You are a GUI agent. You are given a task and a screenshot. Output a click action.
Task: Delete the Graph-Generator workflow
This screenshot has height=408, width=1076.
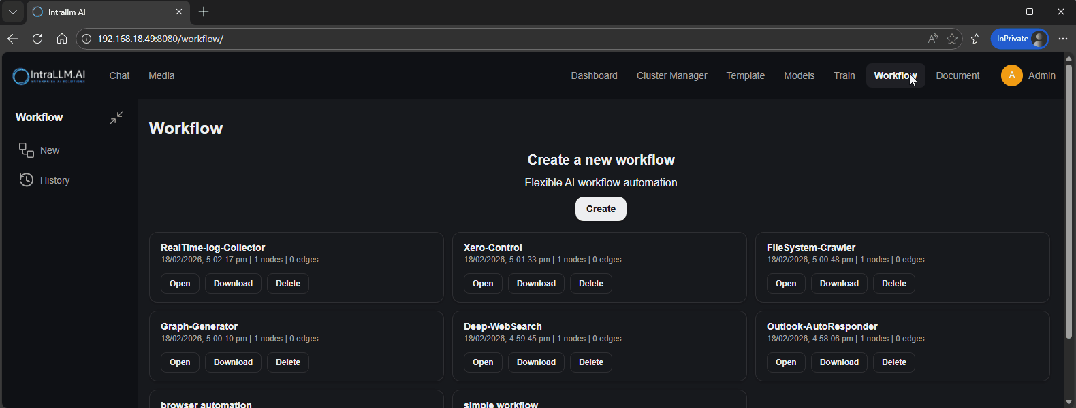[x=288, y=362]
